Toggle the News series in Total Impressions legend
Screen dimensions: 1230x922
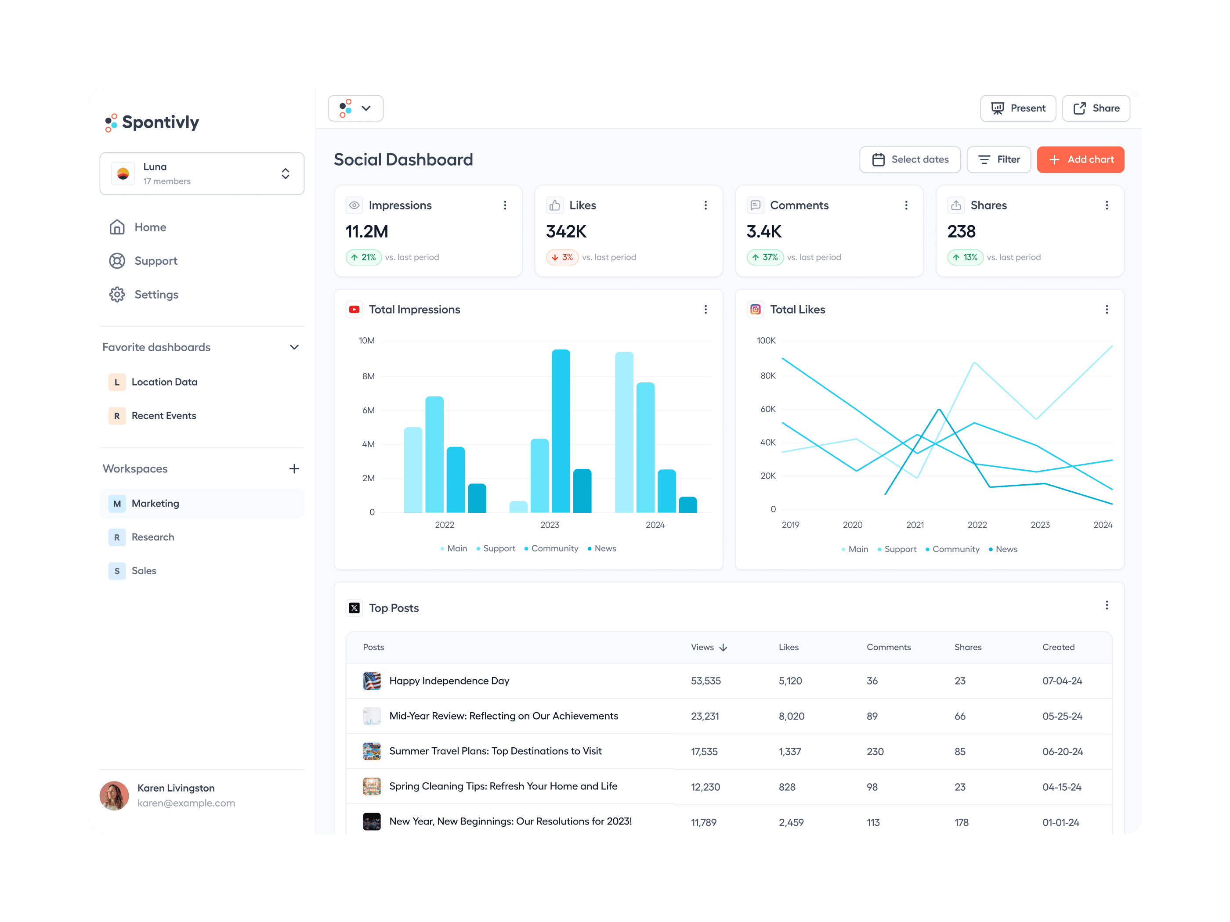(602, 548)
